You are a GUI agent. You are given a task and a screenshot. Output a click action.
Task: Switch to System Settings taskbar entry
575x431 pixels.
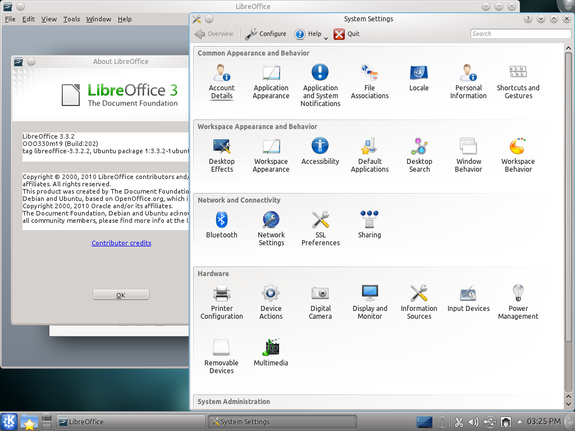pos(282,422)
